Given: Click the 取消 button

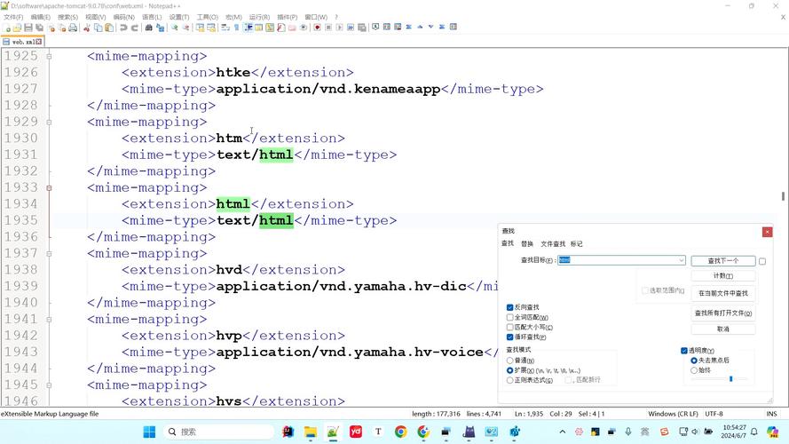Looking at the screenshot, I should [723, 329].
